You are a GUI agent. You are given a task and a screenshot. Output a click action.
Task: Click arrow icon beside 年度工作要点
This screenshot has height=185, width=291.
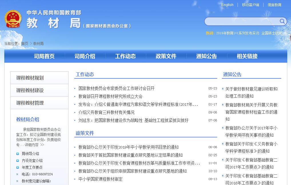click(18, 167)
